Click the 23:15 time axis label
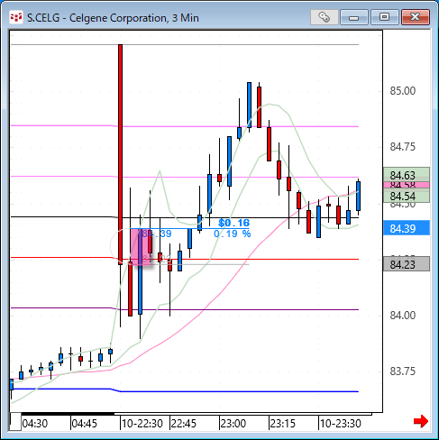The width and height of the screenshot is (439, 440). (x=283, y=424)
